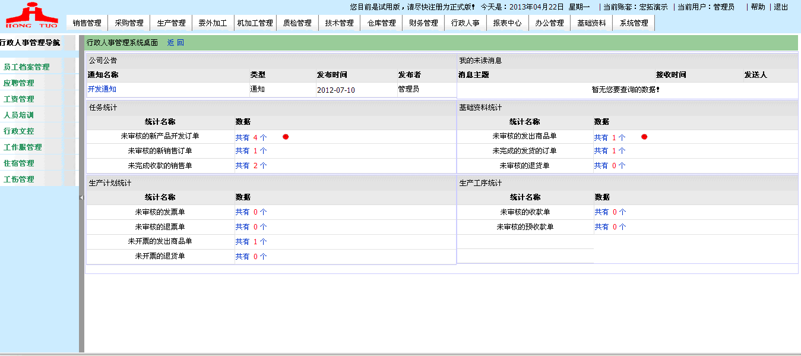Click count link for 未完成收款的销售单
The width and height of the screenshot is (801, 356).
pos(251,166)
